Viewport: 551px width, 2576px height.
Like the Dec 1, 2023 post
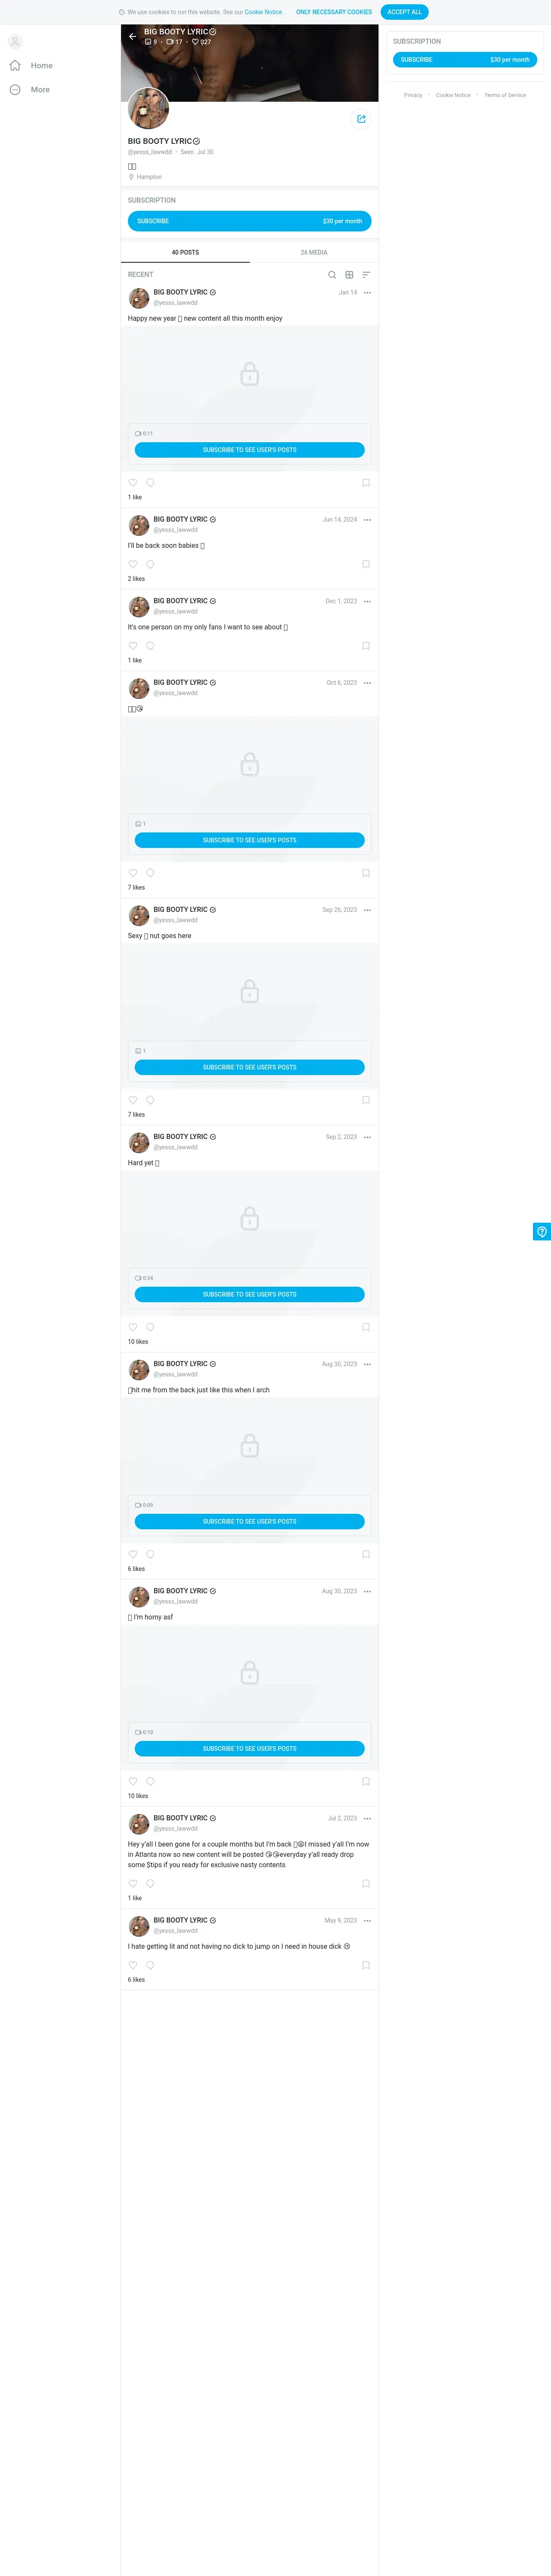coord(133,646)
